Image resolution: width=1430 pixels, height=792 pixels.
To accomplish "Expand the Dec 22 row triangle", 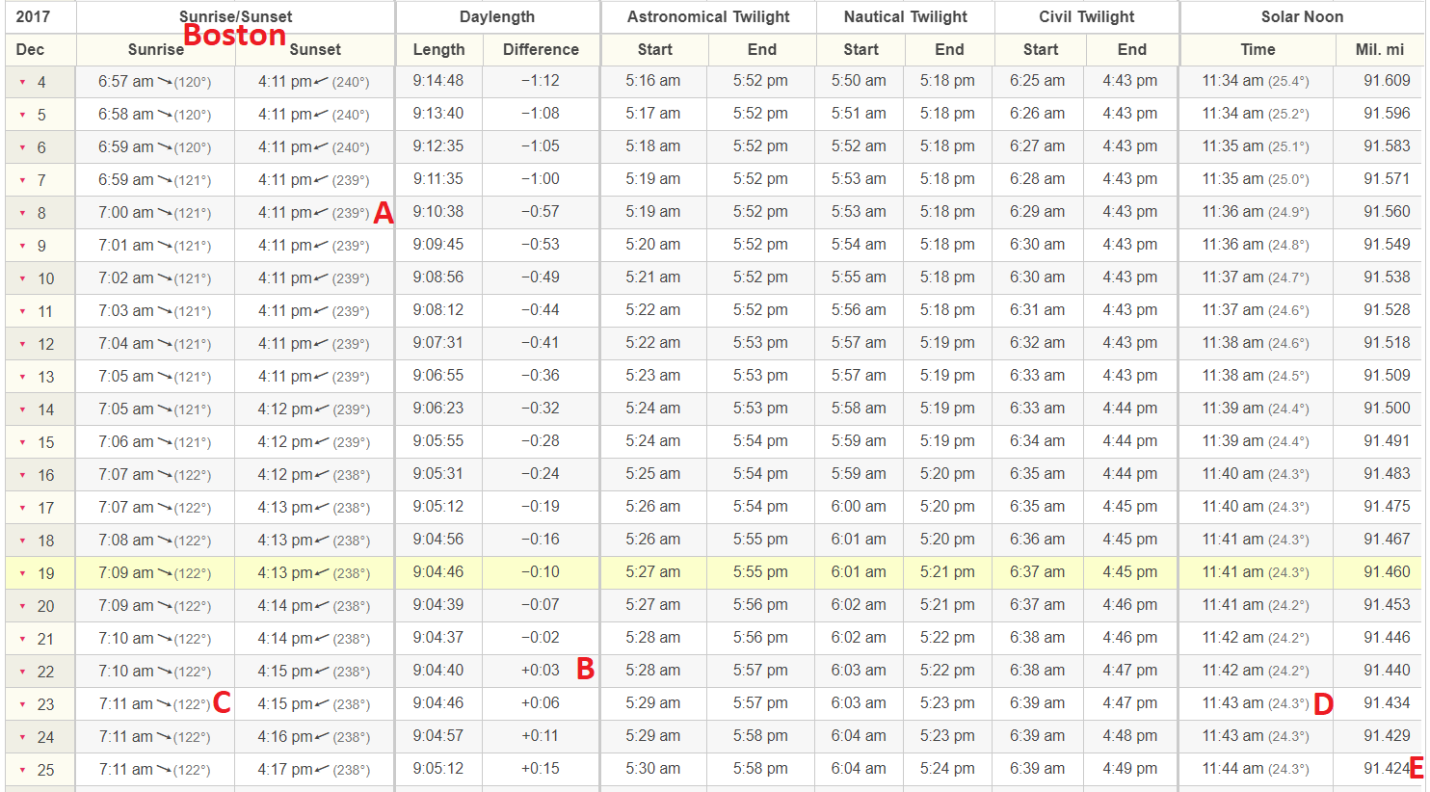I will point(23,673).
